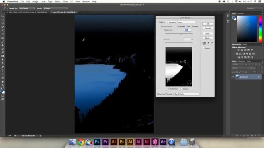Image resolution: width=264 pixels, height=148 pixels.
Task: Click the Save... button
Action: [x=208, y=38]
